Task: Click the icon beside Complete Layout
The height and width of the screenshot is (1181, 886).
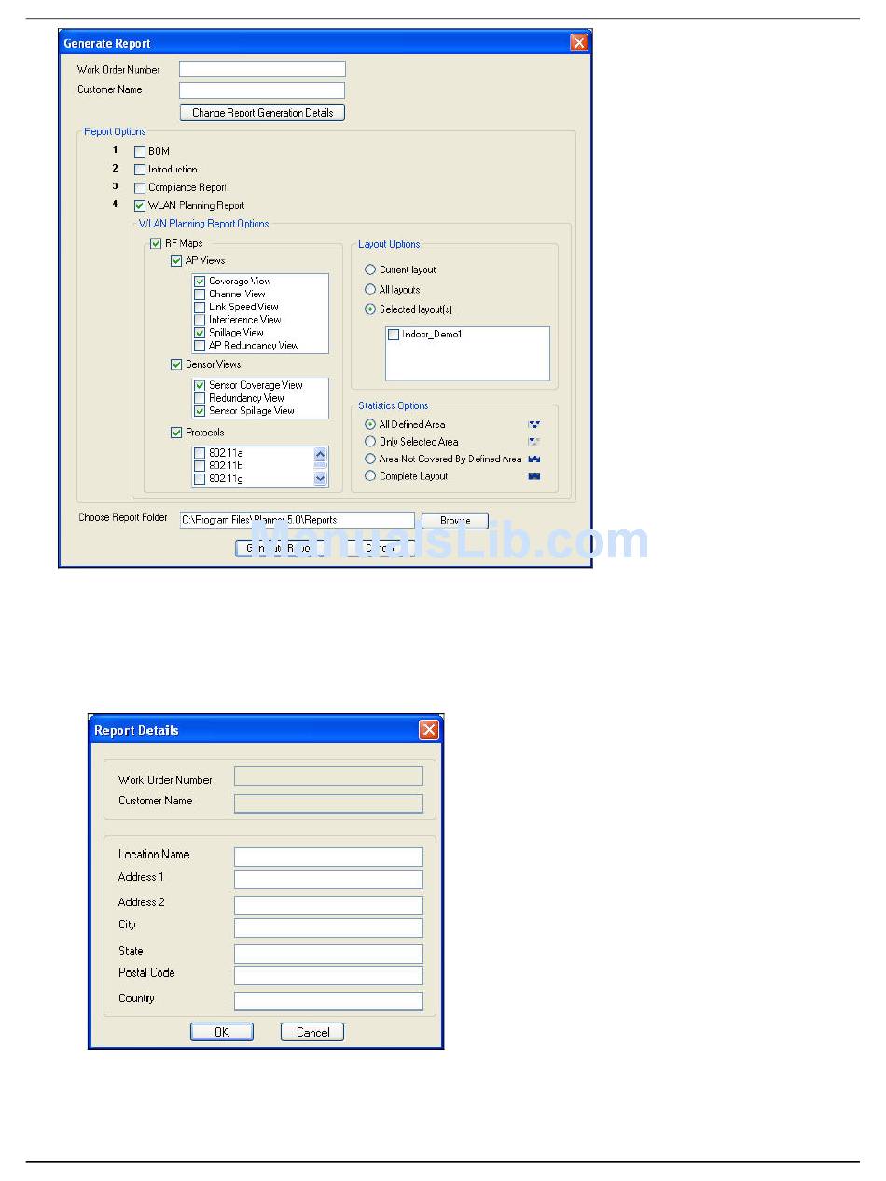Action: tap(534, 475)
